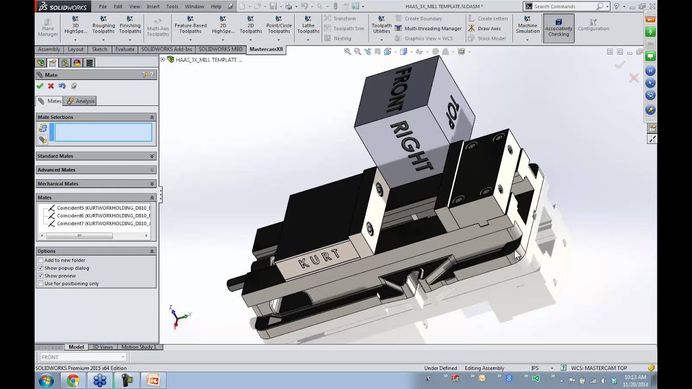Viewport: 692px width, 389px height.
Task: Open the Mastercam toolpaths manager tab icon
Action: point(89,63)
